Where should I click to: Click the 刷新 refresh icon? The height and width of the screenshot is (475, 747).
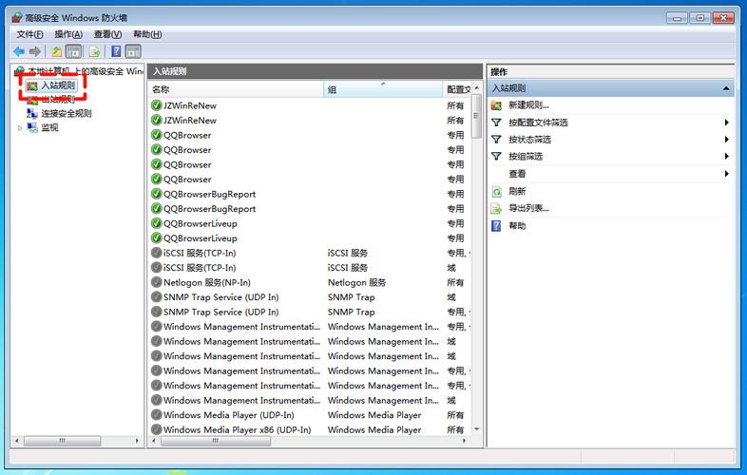tap(496, 191)
